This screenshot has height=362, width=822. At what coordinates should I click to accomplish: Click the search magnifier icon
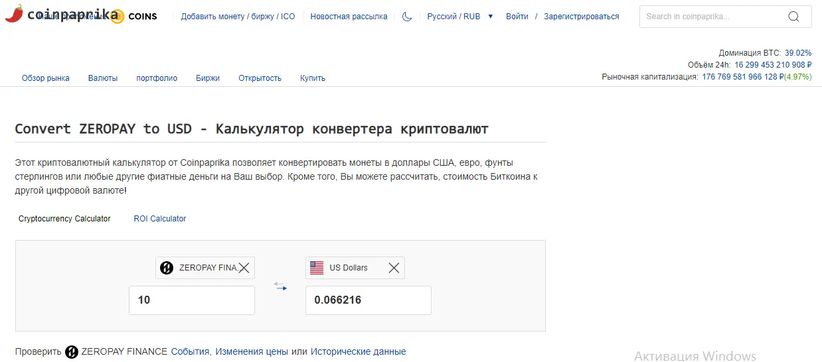(793, 17)
